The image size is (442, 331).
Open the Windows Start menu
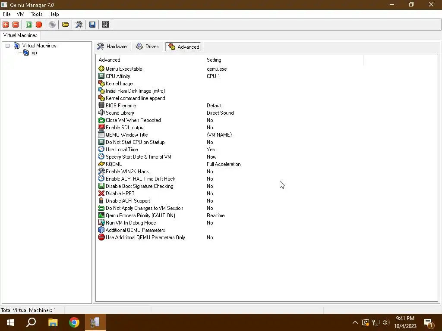coord(10,322)
